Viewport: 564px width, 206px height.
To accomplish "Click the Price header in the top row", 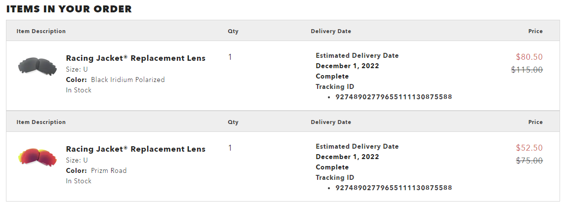I will point(535,31).
